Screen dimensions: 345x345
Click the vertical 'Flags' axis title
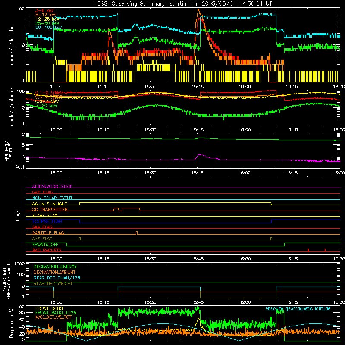pyautogui.click(x=18, y=215)
